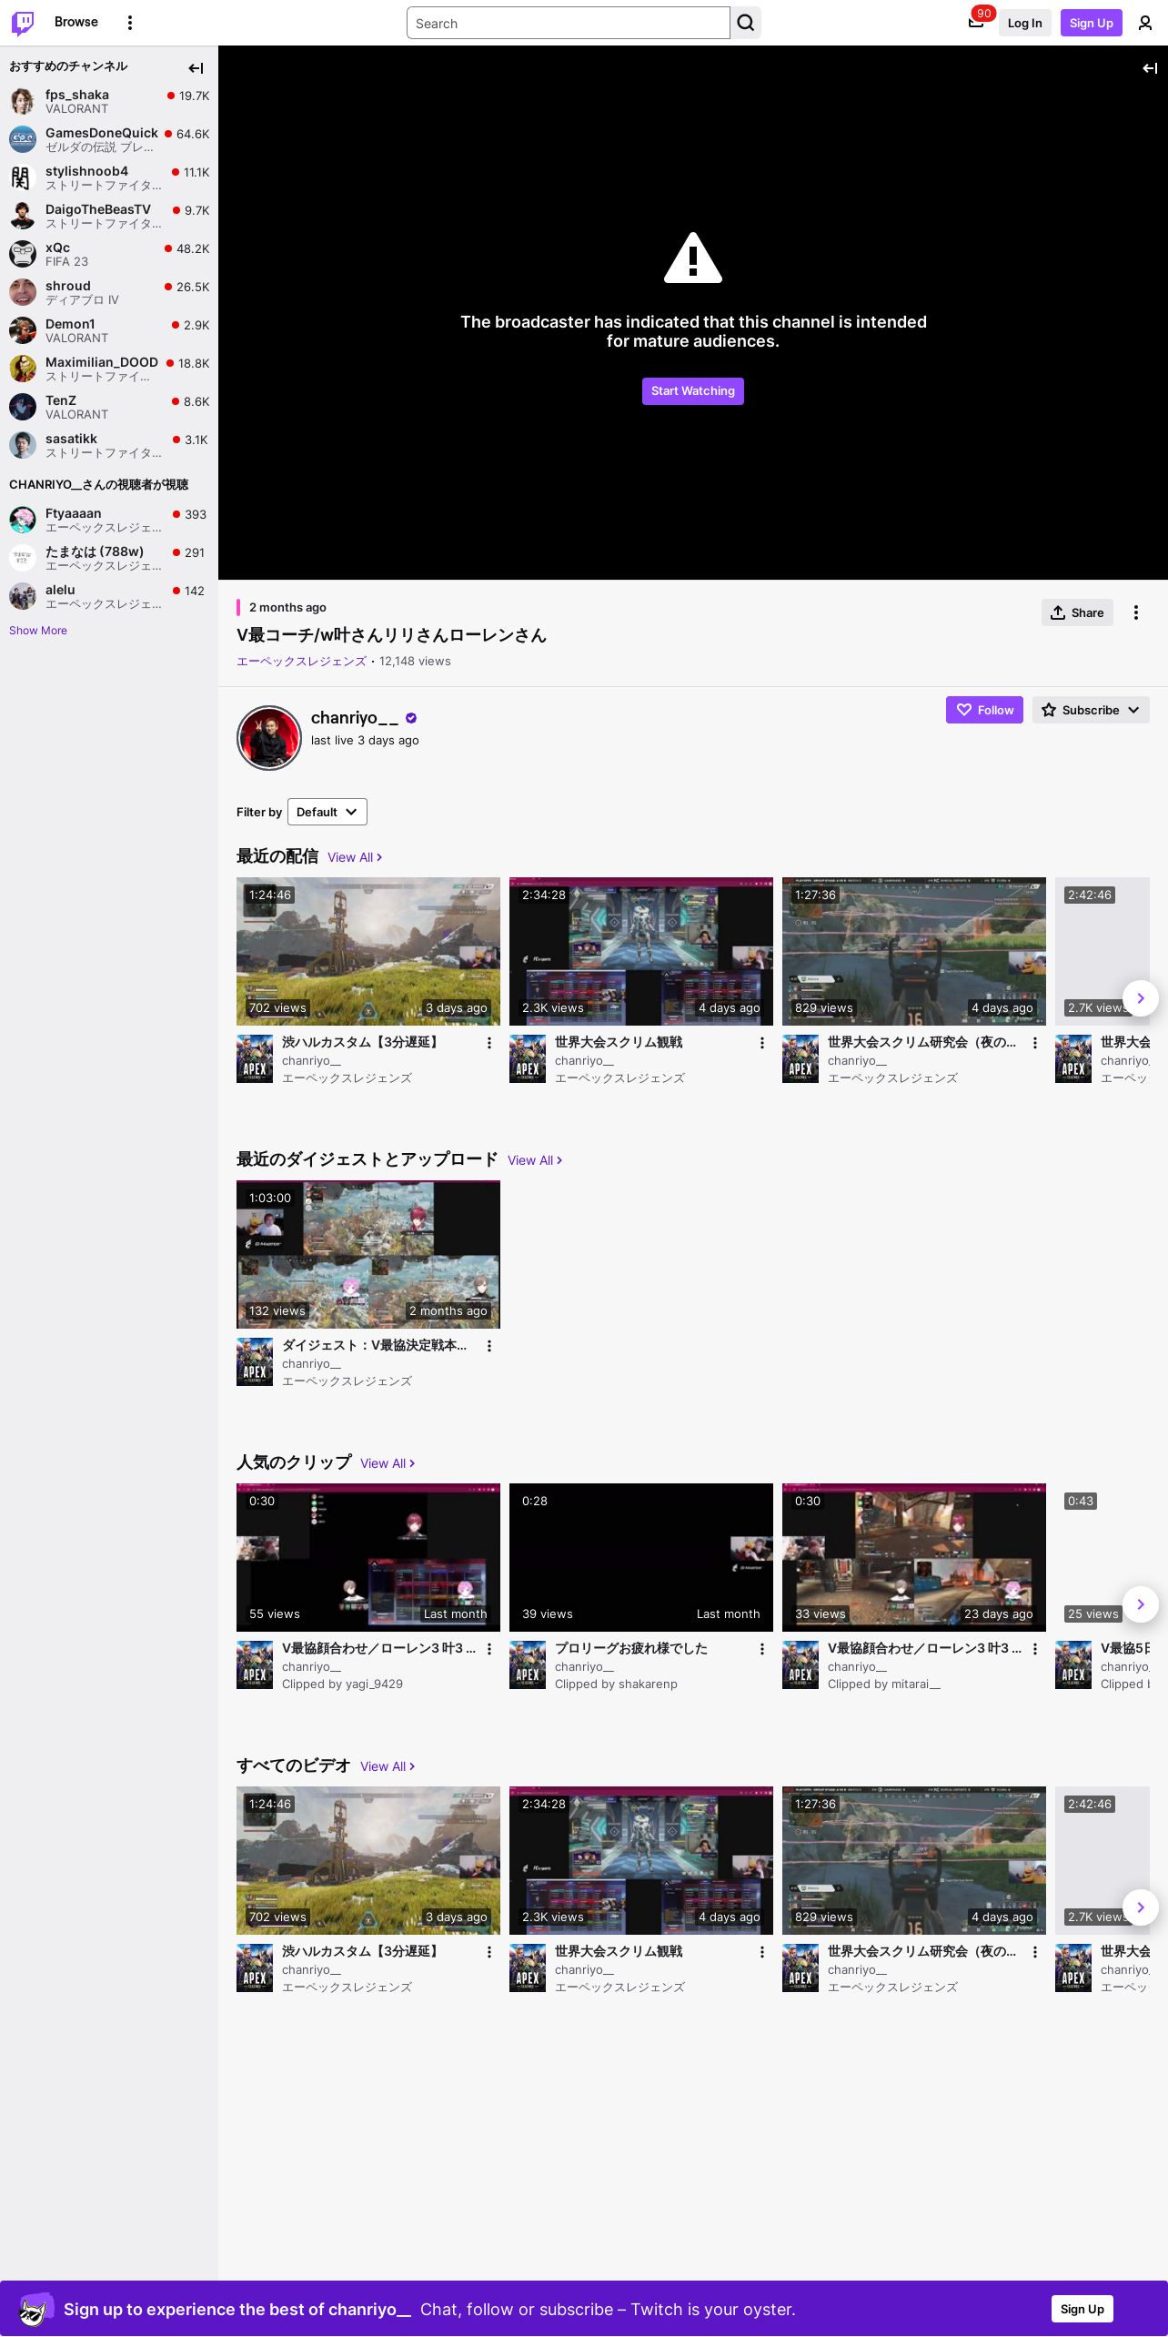1168x2337 pixels.
Task: View All of 人気のクリップ
Action: [388, 1463]
